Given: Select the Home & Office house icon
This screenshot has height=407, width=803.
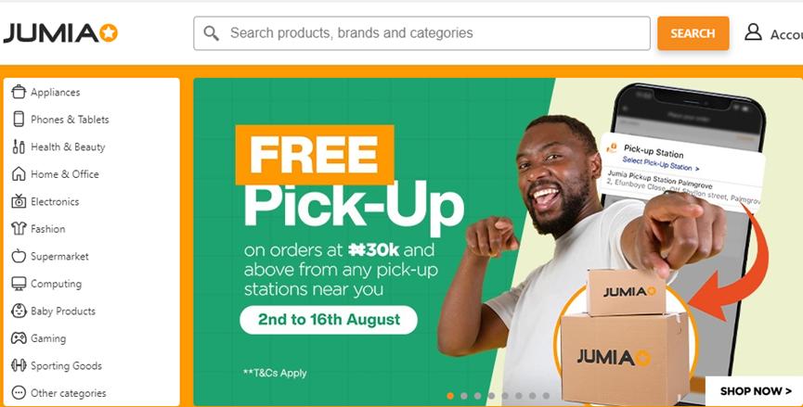Looking at the screenshot, I should click(19, 174).
